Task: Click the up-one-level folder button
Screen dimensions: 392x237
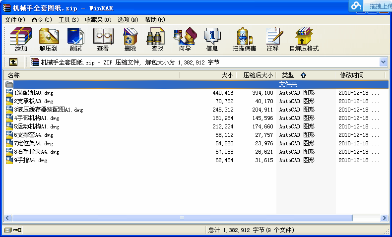Action: [13, 62]
